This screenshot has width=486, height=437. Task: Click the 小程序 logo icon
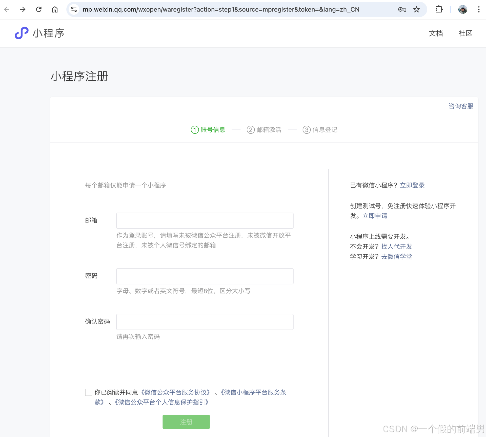22,33
